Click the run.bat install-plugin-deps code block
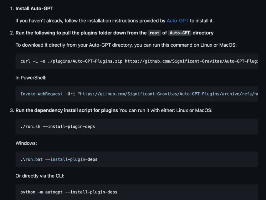The height and width of the screenshot is (200, 266). click(x=137, y=159)
